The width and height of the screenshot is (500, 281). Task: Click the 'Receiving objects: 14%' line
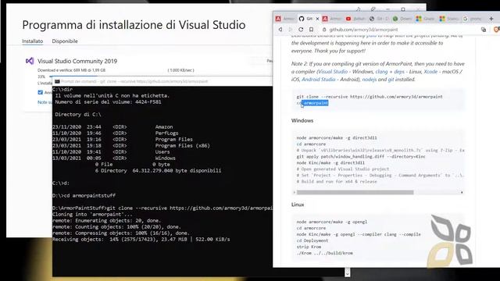point(141,240)
